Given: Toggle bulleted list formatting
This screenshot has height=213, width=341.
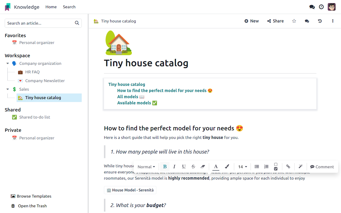Looking at the screenshot, I should coord(257,167).
